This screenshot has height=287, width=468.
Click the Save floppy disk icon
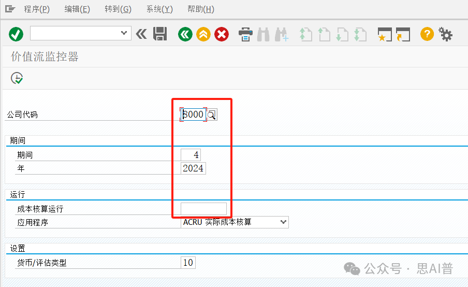(160, 34)
